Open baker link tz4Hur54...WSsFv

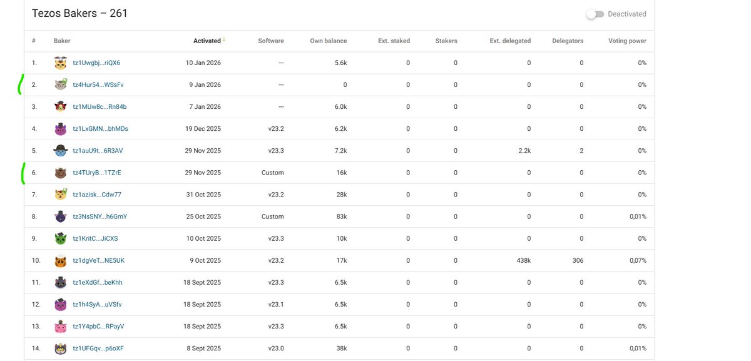point(98,84)
